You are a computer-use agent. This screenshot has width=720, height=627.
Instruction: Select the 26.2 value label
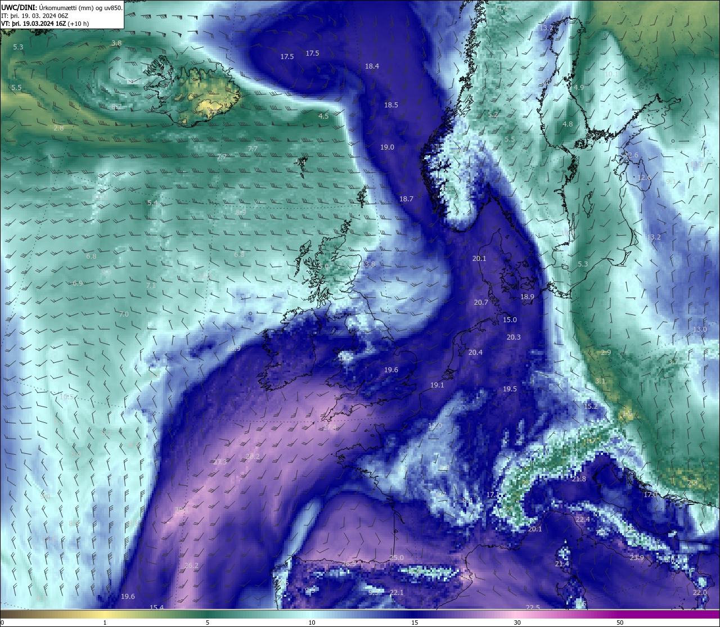[x=191, y=565]
